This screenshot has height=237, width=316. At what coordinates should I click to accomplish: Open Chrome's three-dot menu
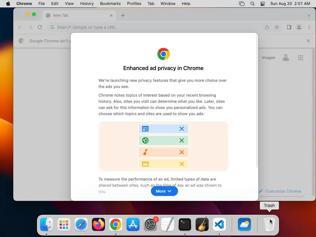click(309, 27)
